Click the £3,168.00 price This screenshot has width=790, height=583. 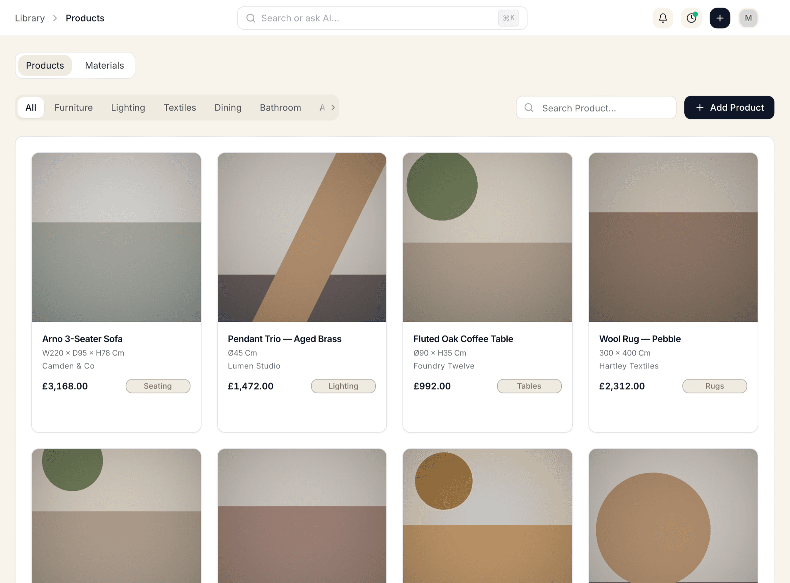coord(65,386)
